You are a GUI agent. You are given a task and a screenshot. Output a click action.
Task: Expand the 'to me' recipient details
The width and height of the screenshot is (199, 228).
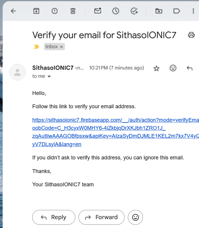pyautogui.click(x=49, y=76)
